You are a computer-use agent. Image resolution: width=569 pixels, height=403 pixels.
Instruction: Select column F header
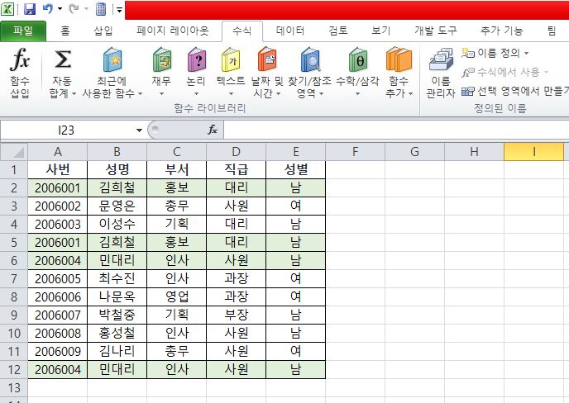[x=356, y=152]
